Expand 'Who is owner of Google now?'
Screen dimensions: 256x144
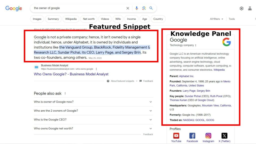[x=93, y=102]
